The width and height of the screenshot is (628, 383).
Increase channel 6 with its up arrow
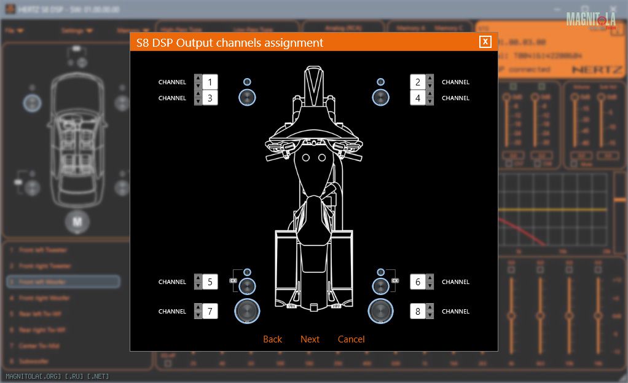click(430, 278)
